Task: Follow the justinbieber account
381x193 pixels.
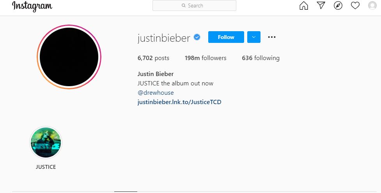Action: (x=226, y=37)
